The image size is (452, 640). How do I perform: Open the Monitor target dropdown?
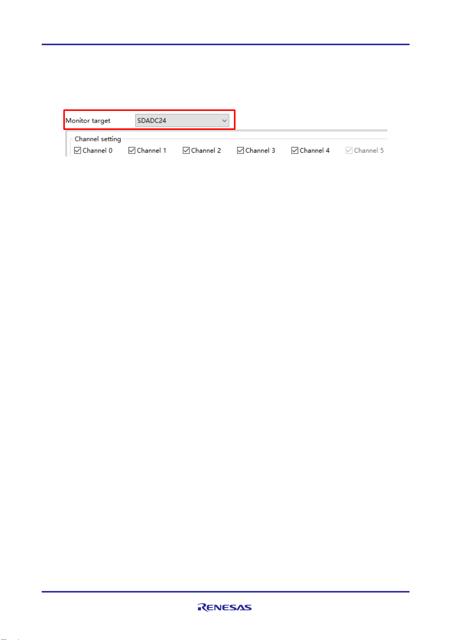click(x=182, y=120)
